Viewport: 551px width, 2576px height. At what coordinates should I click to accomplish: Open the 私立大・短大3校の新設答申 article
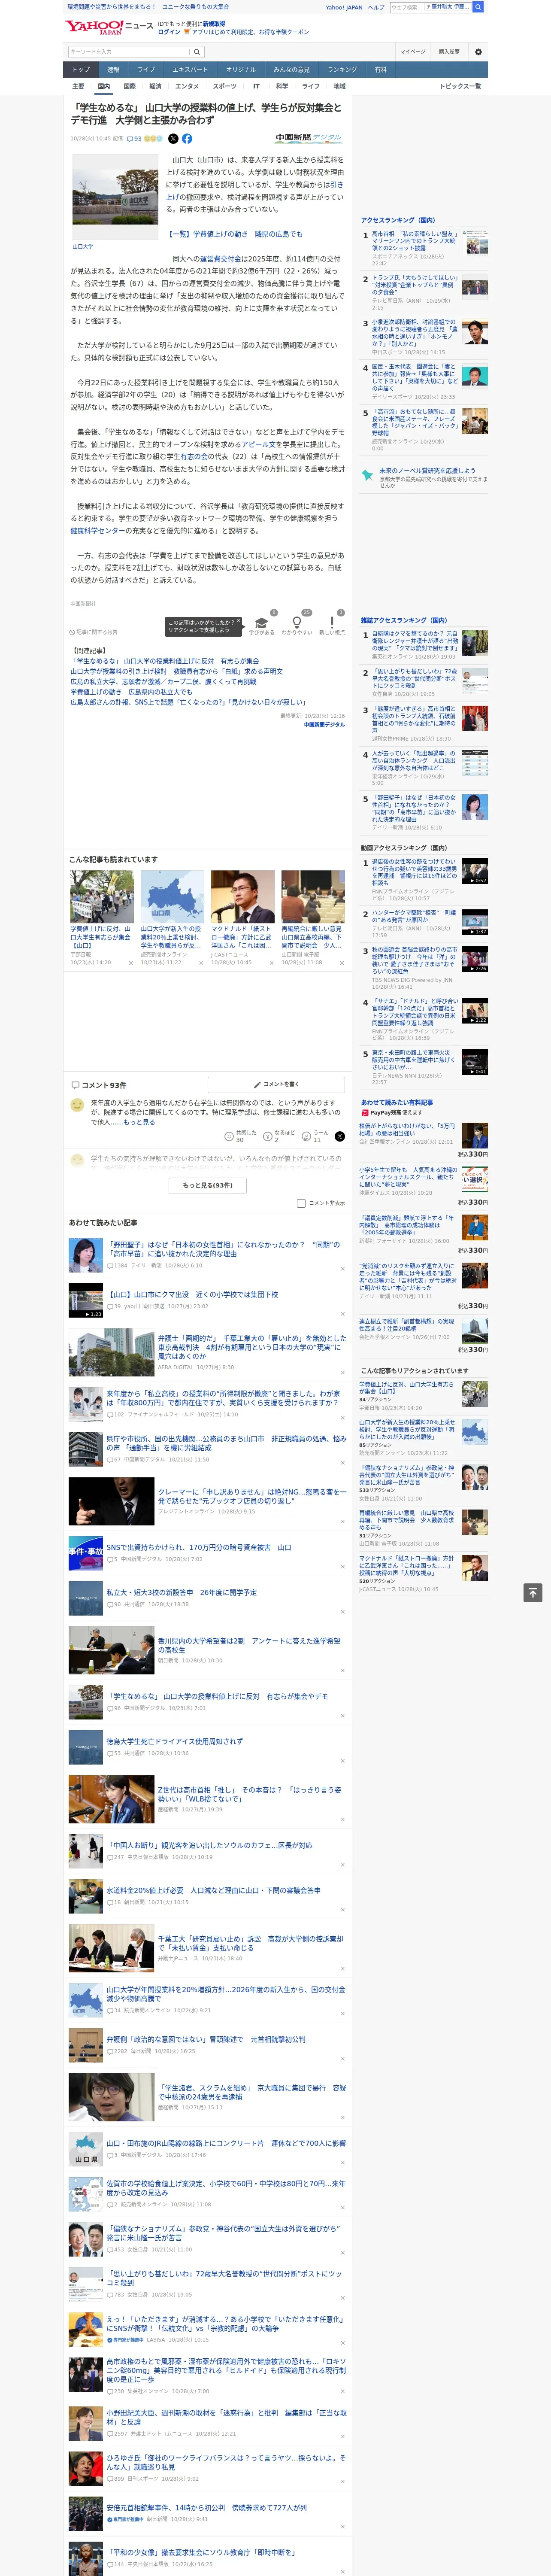click(x=181, y=1592)
